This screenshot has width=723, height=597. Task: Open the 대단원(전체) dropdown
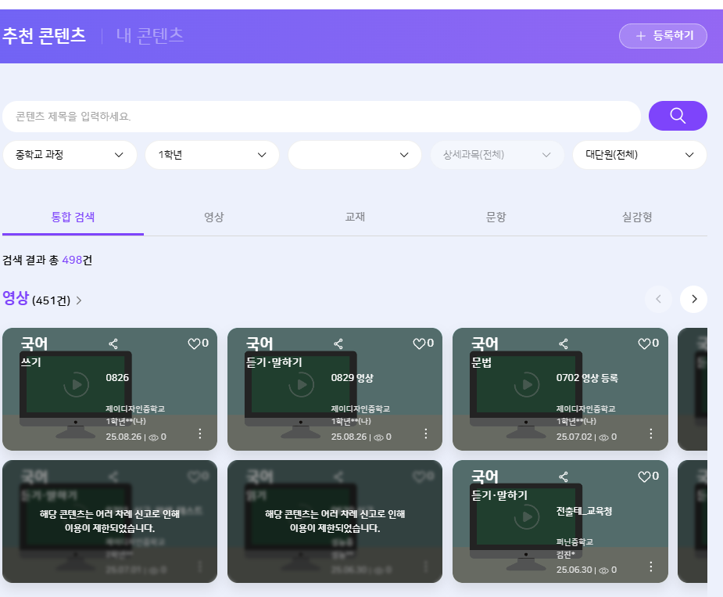[x=639, y=155]
